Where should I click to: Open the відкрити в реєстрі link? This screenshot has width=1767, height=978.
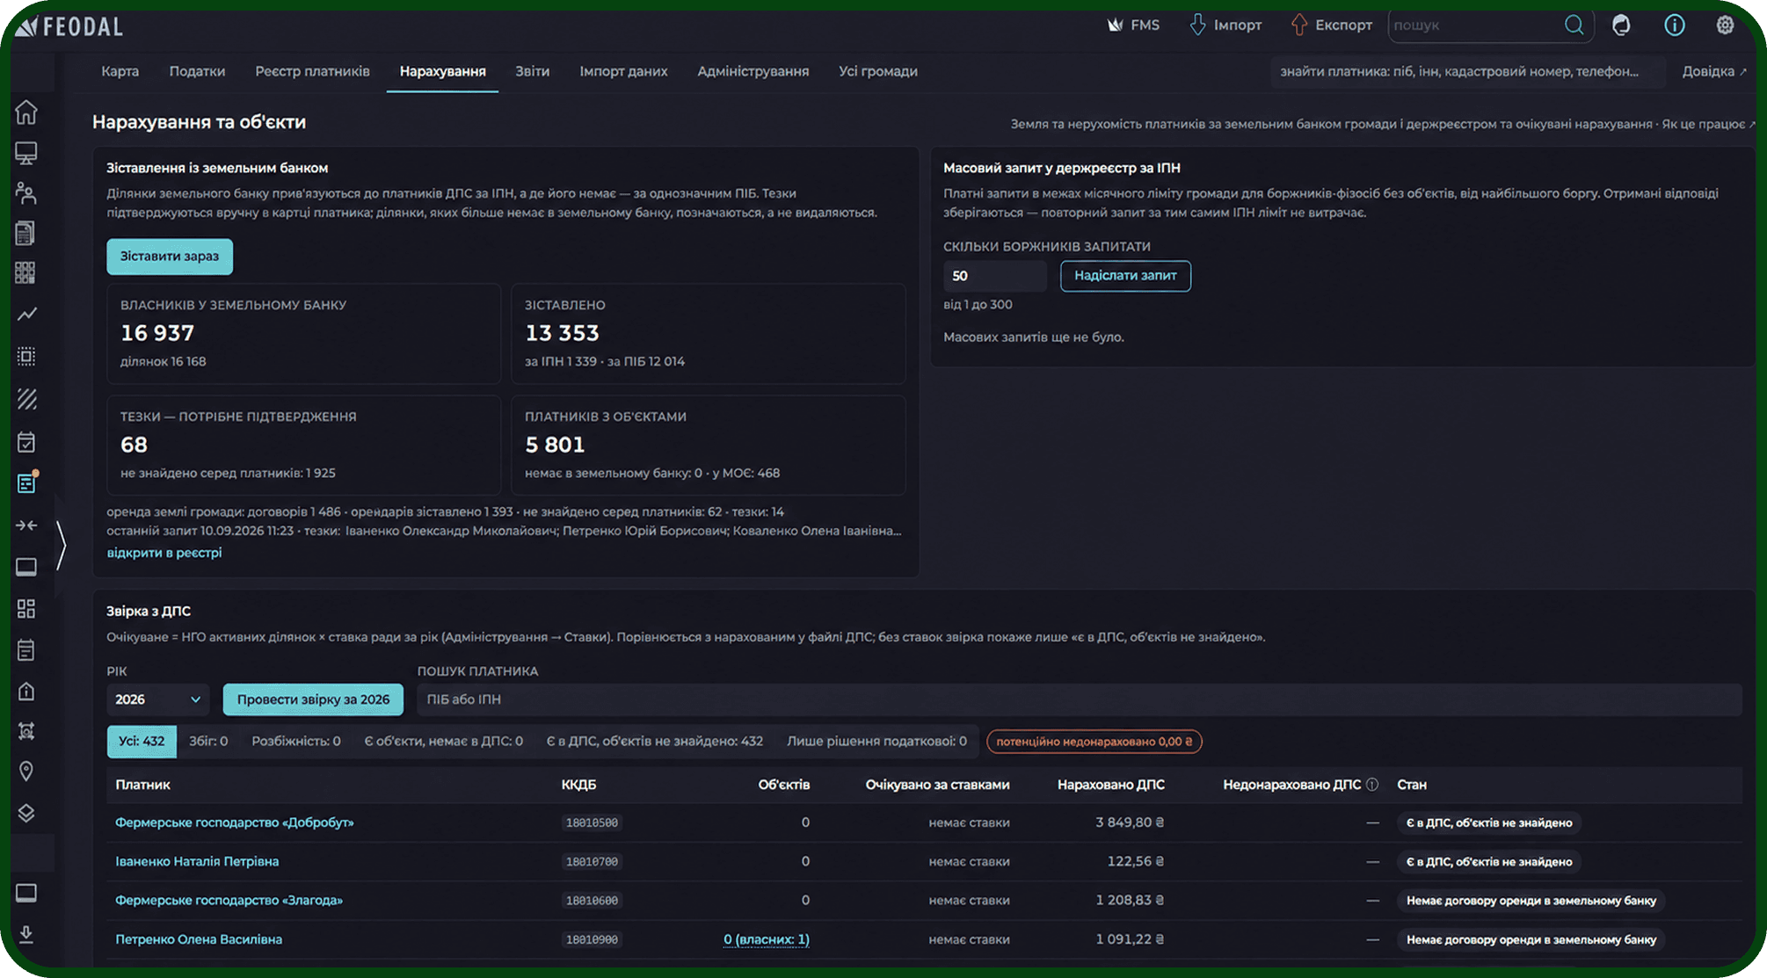click(x=164, y=553)
